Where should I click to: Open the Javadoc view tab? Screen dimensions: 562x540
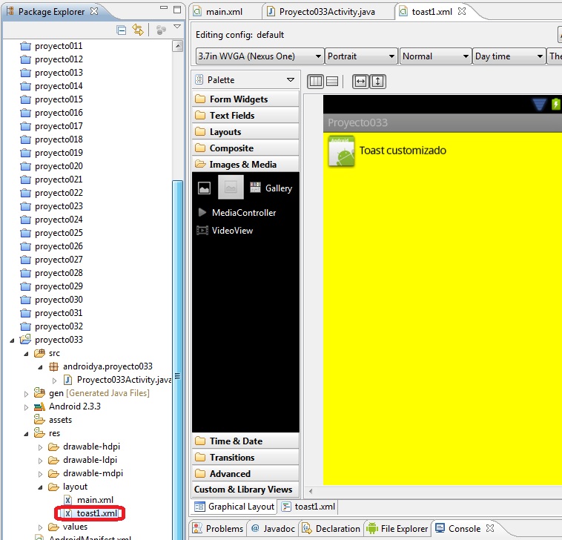point(273,529)
